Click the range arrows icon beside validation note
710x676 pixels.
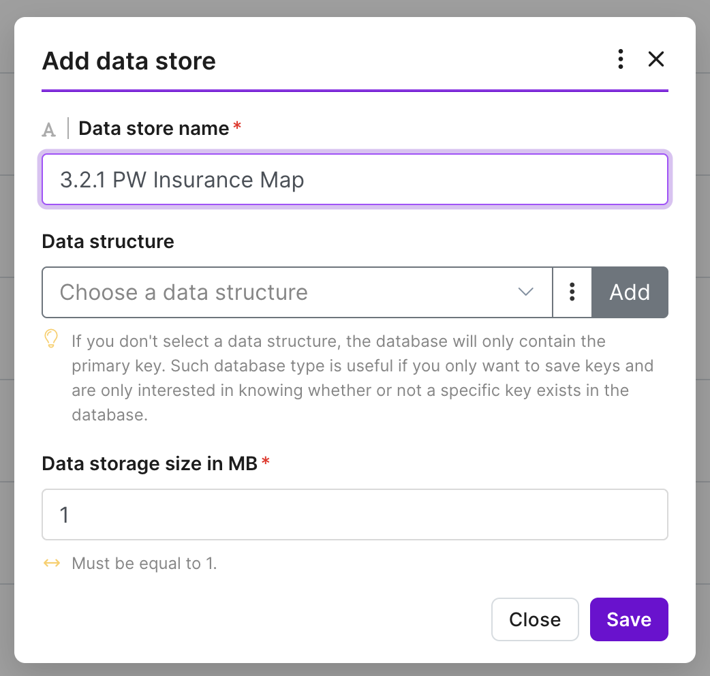(x=52, y=563)
